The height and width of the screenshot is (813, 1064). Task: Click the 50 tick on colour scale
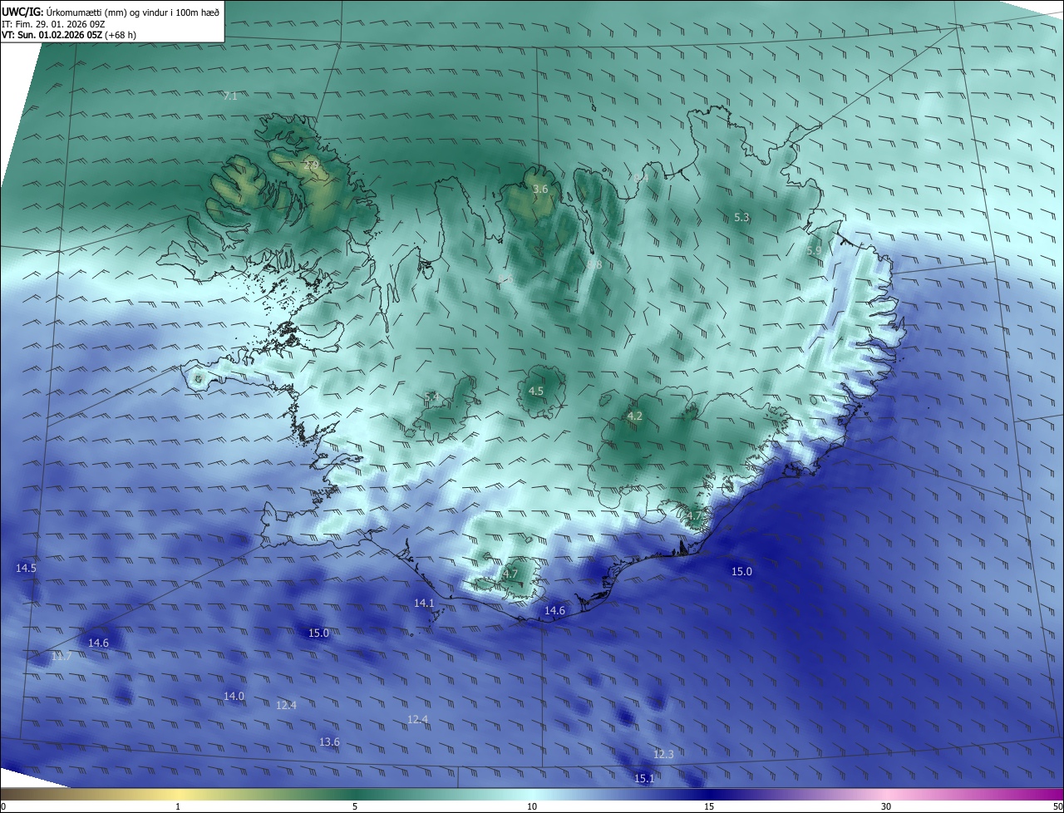[1057, 806]
